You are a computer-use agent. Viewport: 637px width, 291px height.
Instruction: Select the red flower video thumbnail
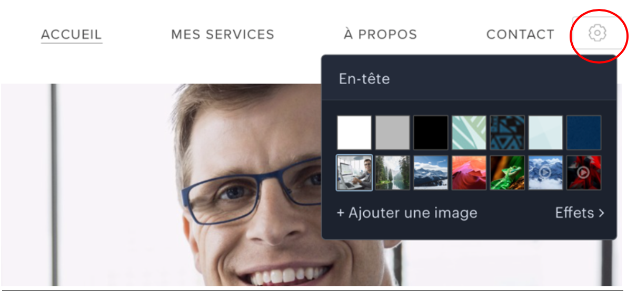point(584,172)
